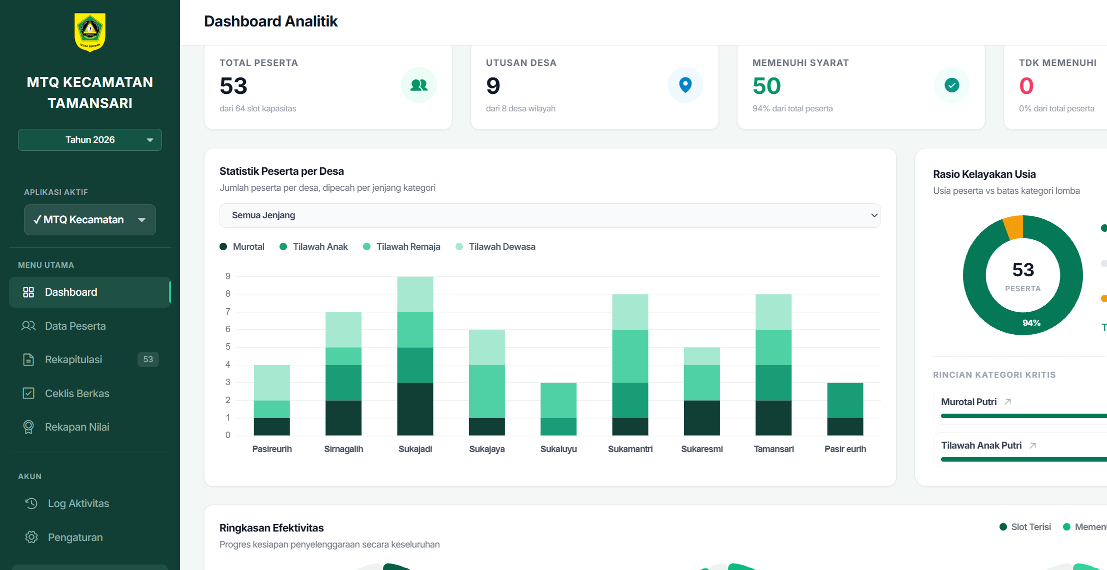The image size is (1107, 570).
Task: Click the Sukajadi Murotal bar segment
Action: pyautogui.click(x=415, y=409)
